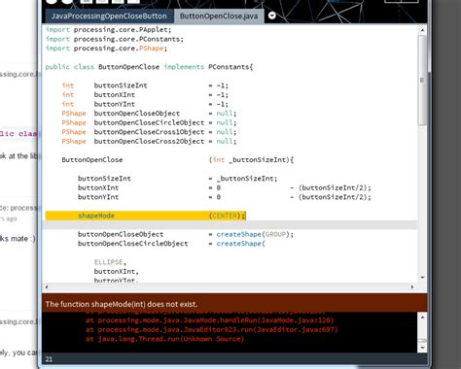
Task: Click the CENTER constant in shapeMode call
Action: 225,216
